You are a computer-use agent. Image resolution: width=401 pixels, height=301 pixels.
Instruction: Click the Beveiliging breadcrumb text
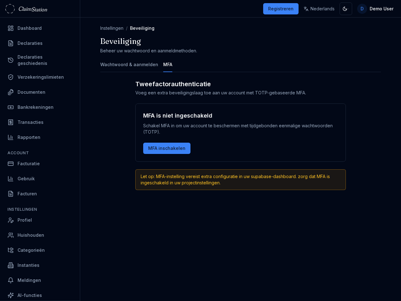(142, 28)
